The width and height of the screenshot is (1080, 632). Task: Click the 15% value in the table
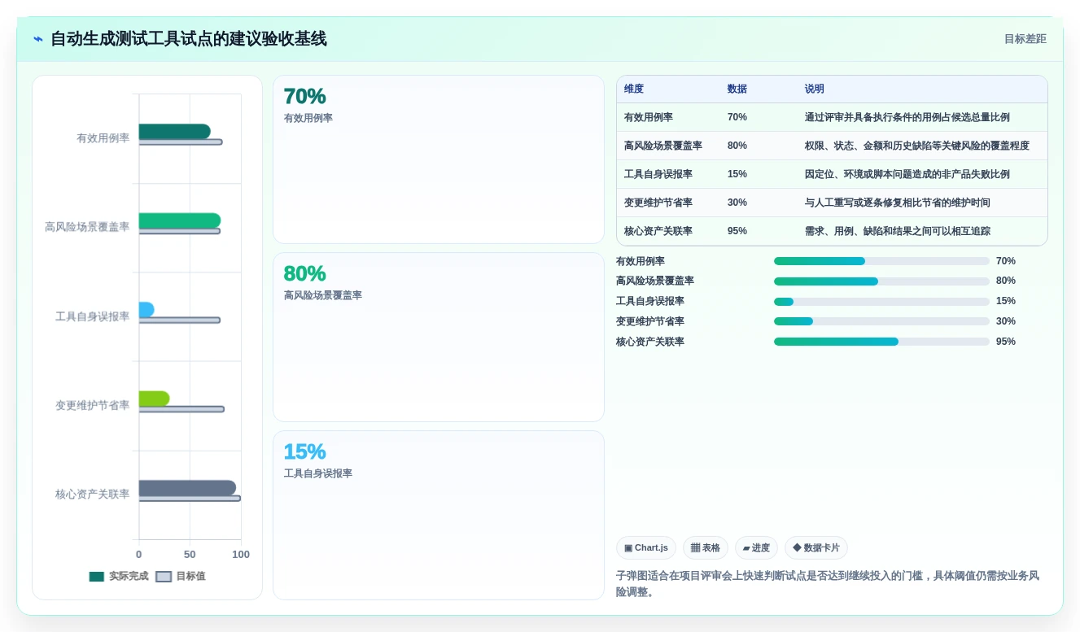pyautogui.click(x=737, y=174)
